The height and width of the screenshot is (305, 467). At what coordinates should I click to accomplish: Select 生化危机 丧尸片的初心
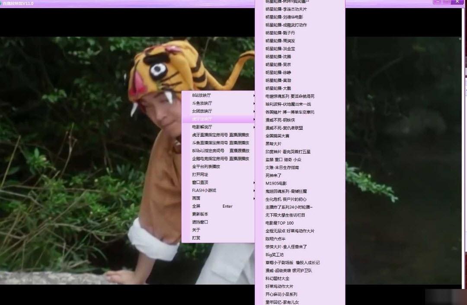coord(300,199)
